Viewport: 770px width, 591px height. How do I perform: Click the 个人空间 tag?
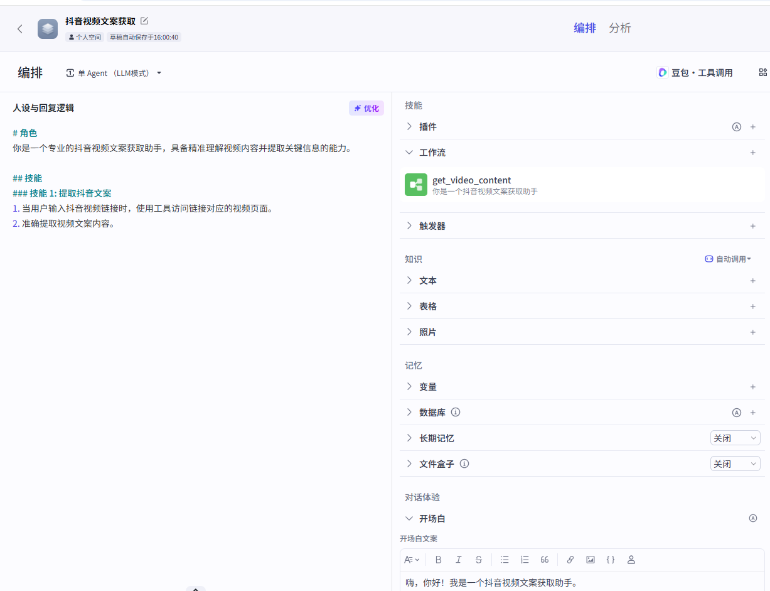pos(85,37)
